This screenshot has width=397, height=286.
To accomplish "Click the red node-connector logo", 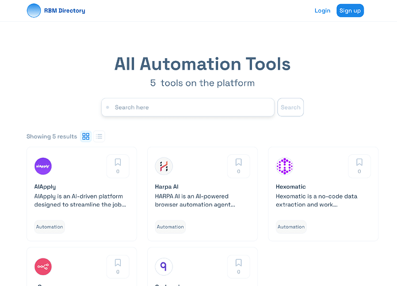I will point(43,266).
